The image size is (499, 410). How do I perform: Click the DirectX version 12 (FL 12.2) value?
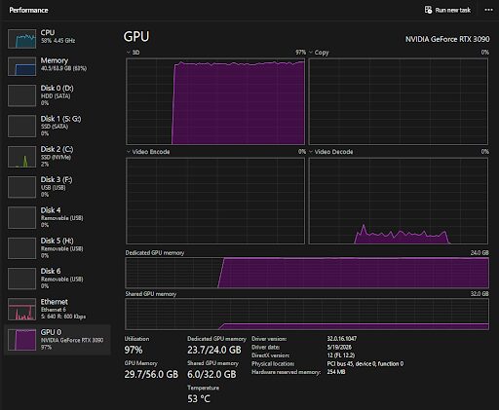341,355
